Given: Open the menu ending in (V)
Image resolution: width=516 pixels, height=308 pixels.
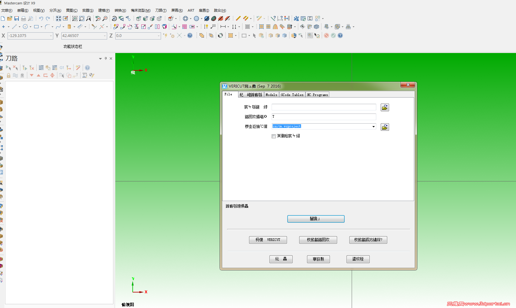Looking at the screenshot, I should (x=39, y=10).
